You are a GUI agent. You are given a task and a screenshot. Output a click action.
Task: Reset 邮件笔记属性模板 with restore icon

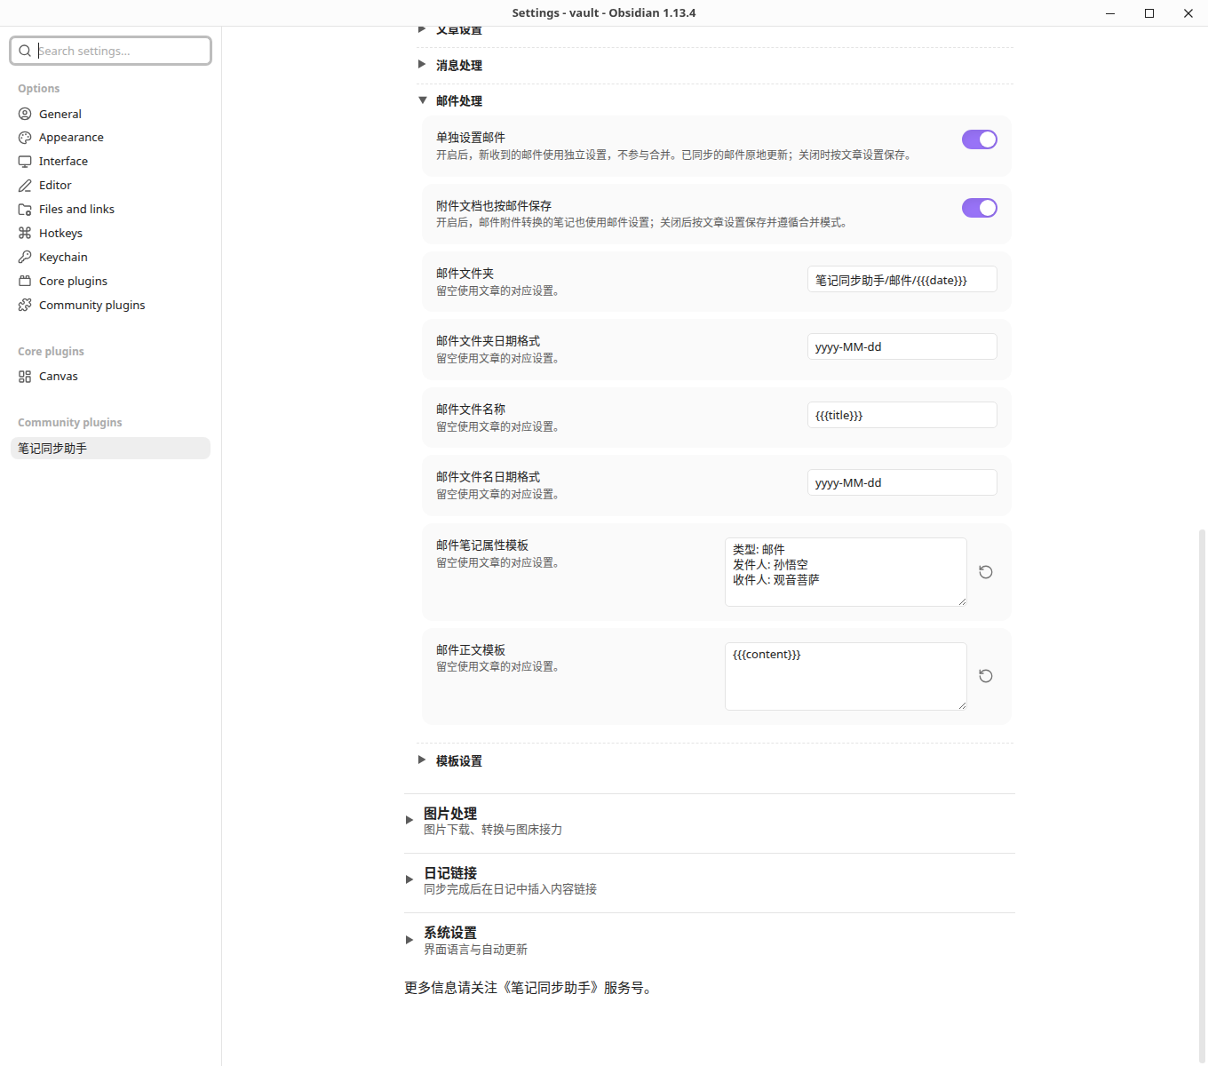(x=986, y=572)
